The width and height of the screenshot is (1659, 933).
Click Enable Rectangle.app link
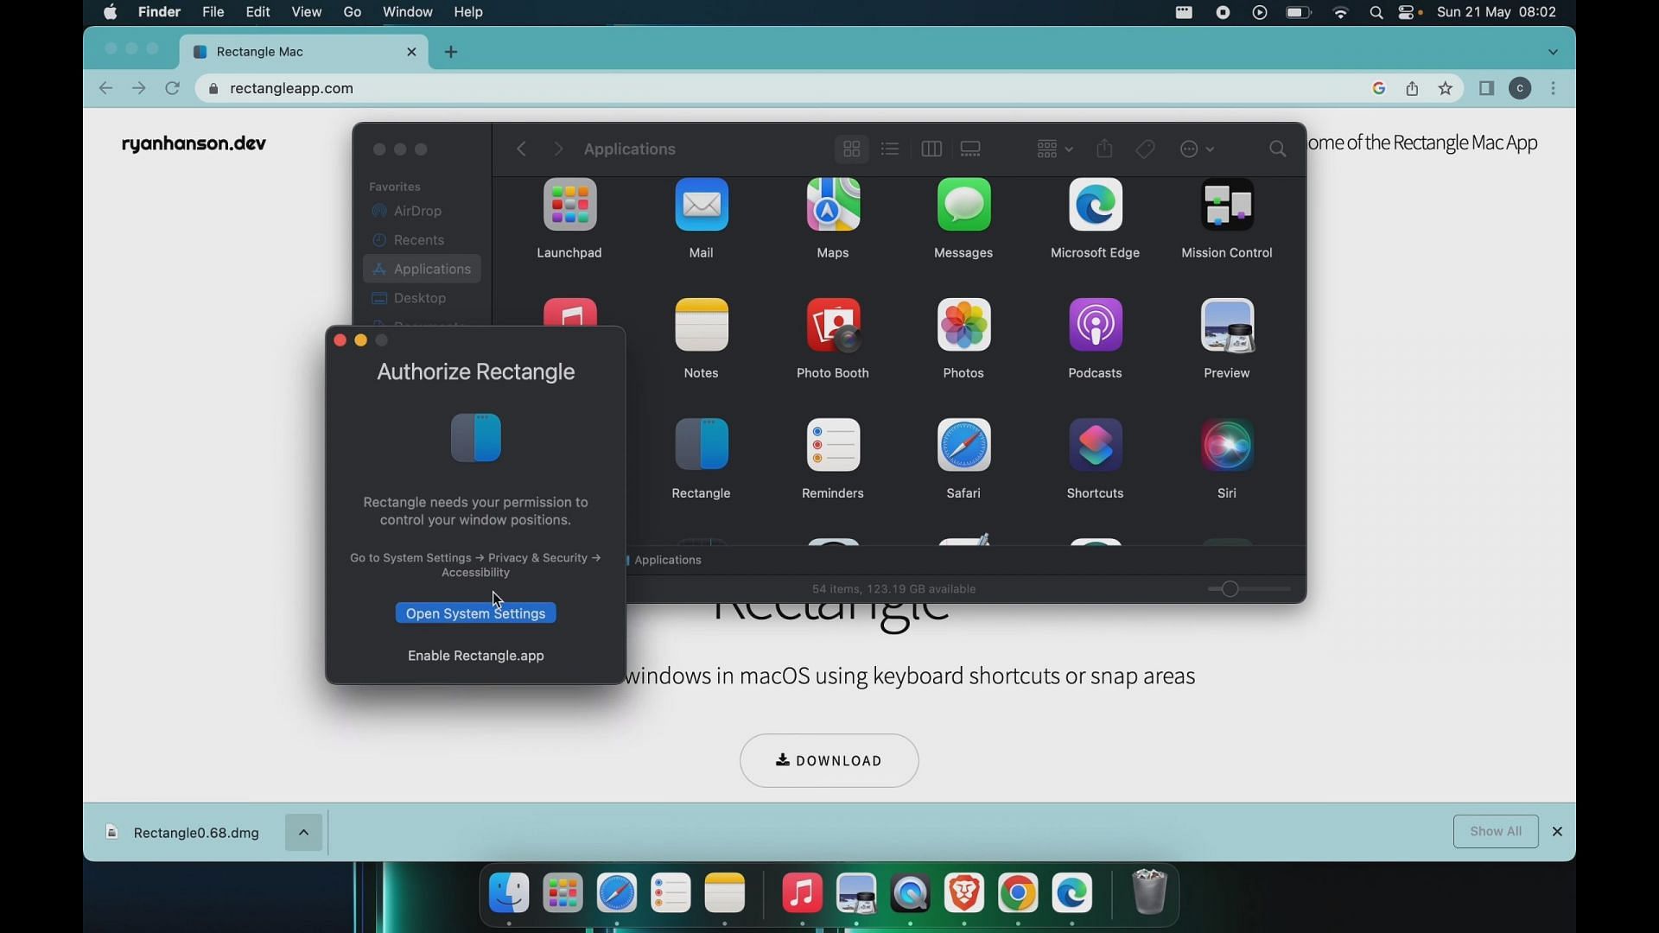[x=476, y=655]
